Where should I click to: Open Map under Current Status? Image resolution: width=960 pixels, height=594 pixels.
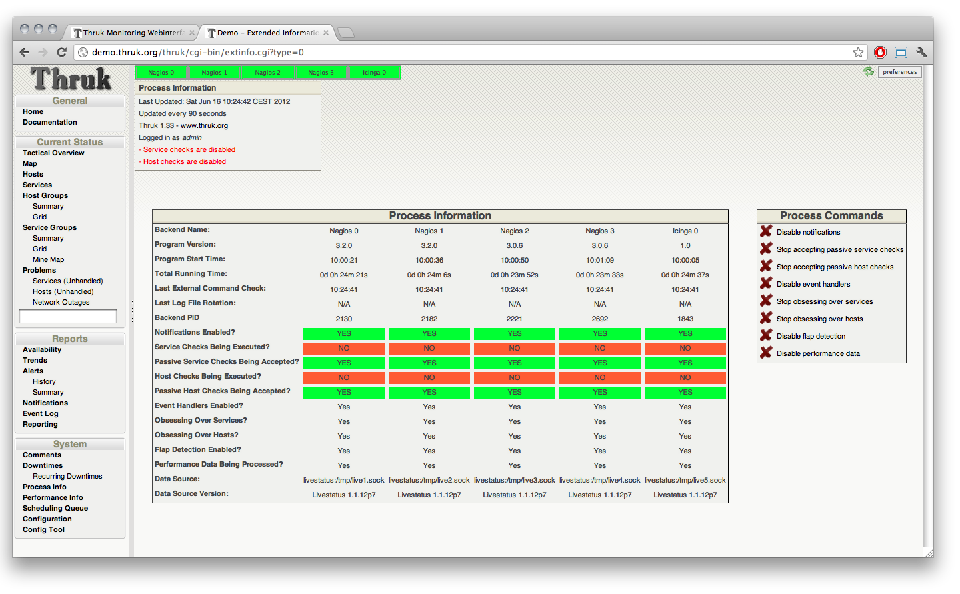pyautogui.click(x=30, y=163)
